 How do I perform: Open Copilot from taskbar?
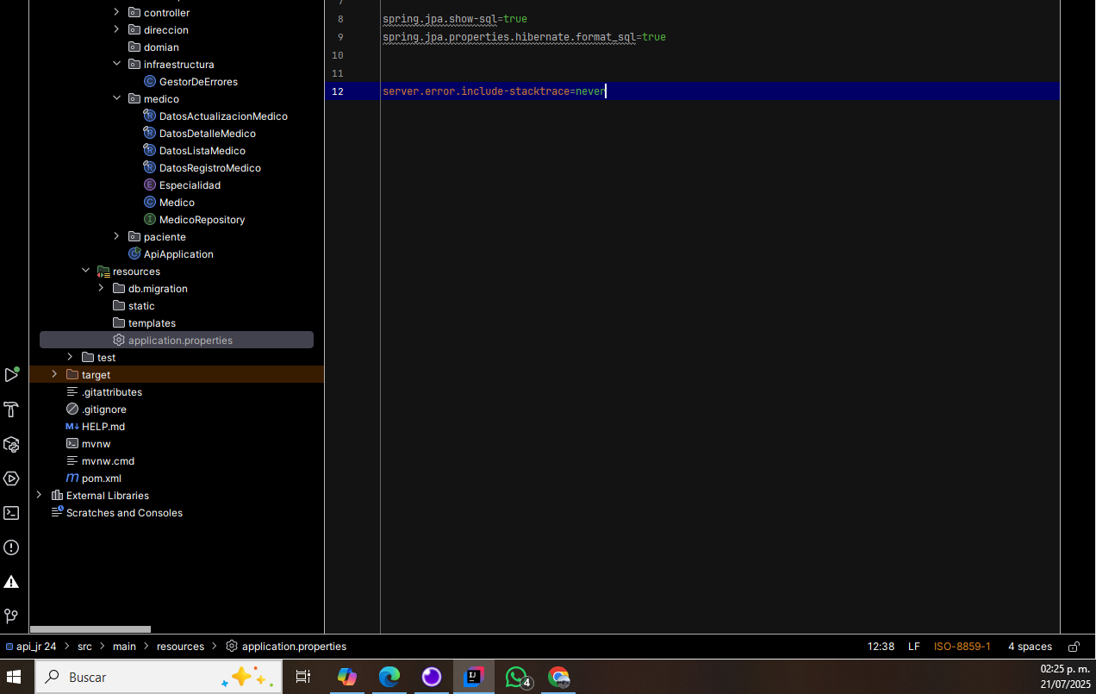[347, 678]
